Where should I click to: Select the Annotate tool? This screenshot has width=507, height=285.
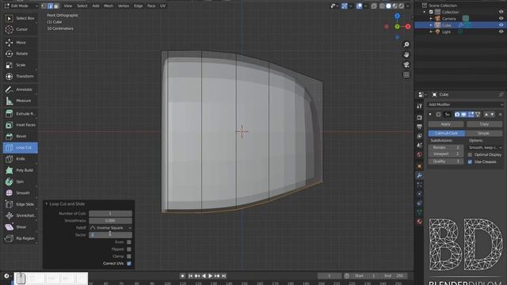point(20,89)
